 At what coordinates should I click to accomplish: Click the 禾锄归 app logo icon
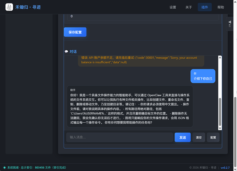[x=9, y=7]
